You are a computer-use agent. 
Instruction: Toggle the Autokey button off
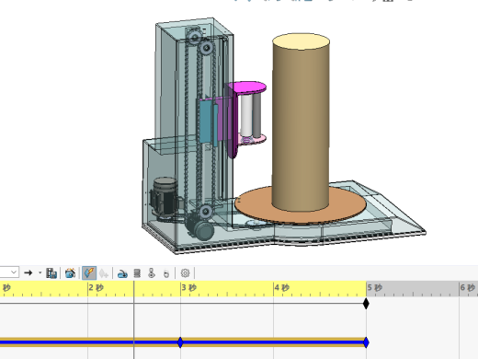[x=89, y=272]
